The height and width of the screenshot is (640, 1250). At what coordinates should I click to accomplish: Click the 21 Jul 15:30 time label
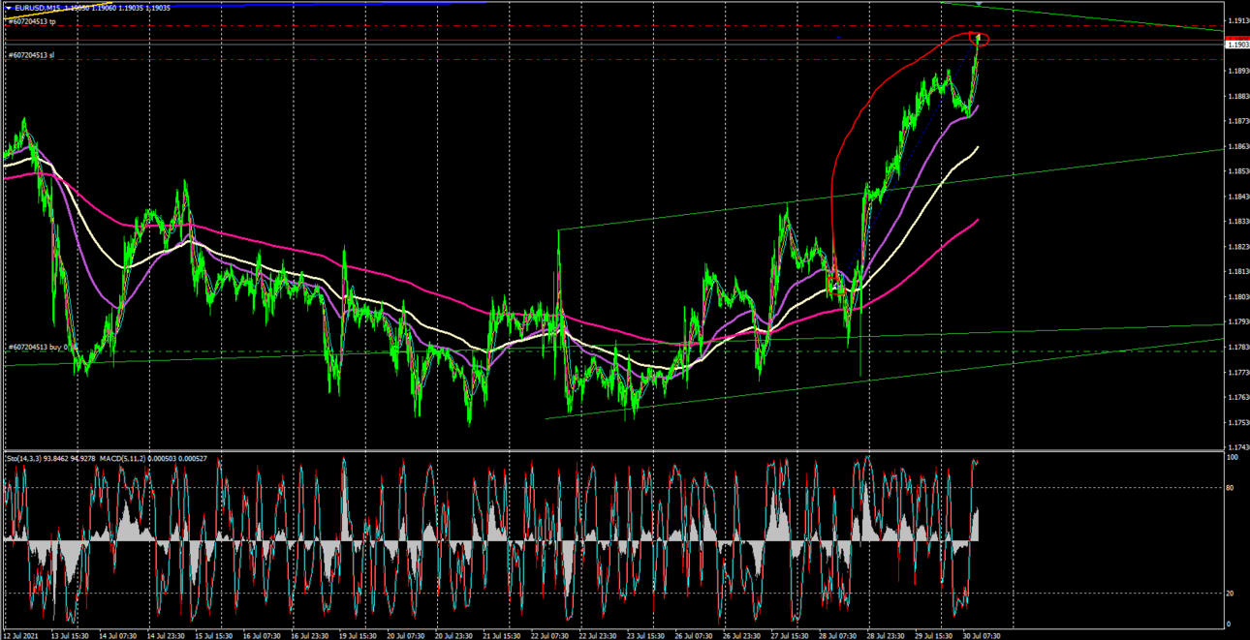tap(502, 635)
